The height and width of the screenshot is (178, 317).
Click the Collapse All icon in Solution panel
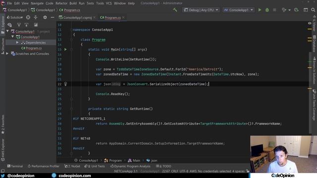[x=36, y=18]
